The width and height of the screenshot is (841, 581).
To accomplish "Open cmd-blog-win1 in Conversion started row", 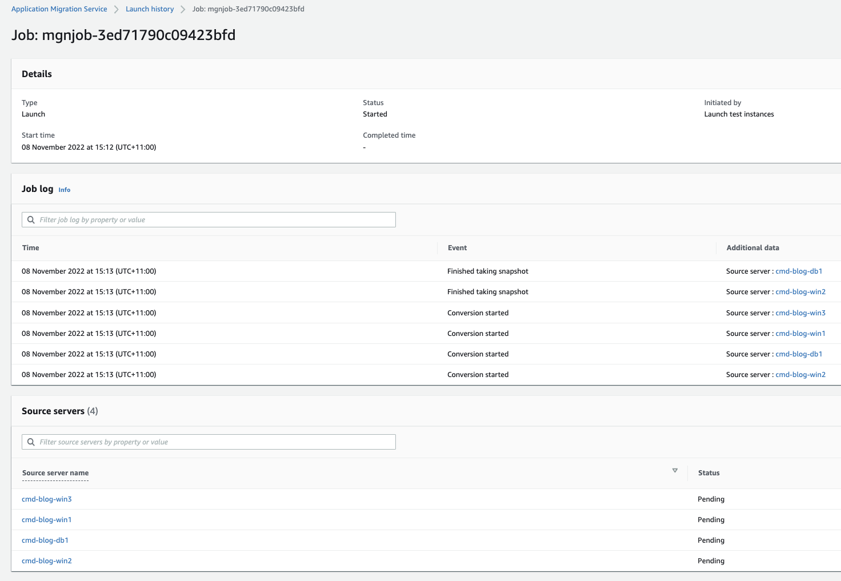I will coord(800,334).
